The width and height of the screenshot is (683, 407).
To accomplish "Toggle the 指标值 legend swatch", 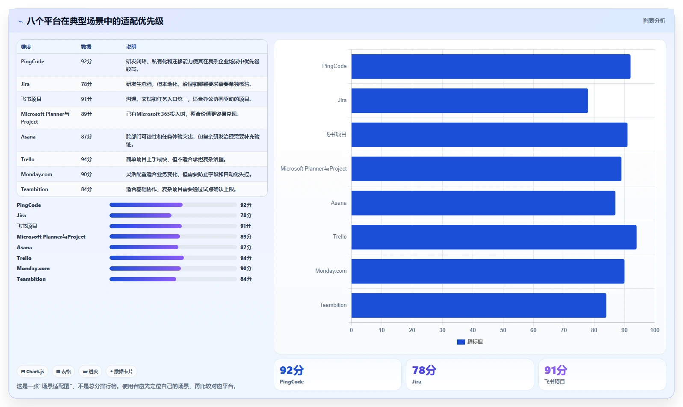I will (461, 342).
